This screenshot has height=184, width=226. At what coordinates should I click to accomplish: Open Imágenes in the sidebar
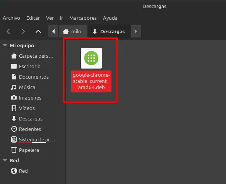click(30, 98)
